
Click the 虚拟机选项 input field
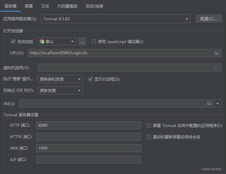(x=130, y=68)
